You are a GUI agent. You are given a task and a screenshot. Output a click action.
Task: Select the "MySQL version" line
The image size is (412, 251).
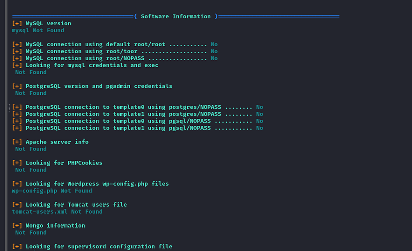pyautogui.click(x=41, y=23)
